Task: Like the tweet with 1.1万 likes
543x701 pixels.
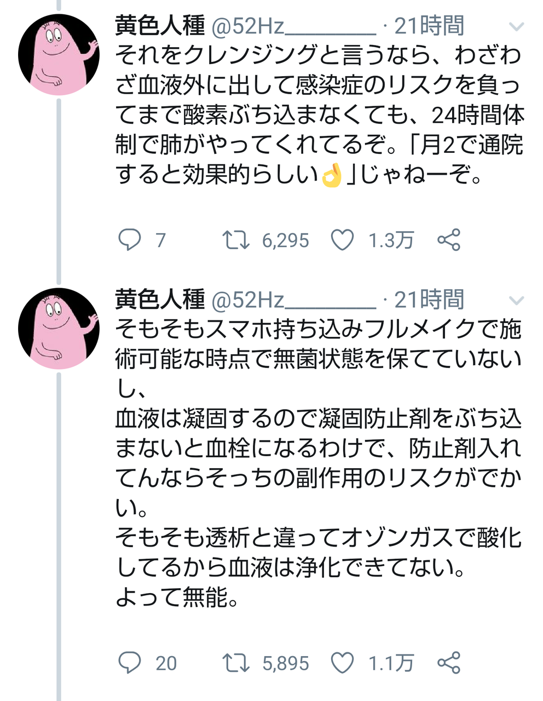Action: [x=343, y=663]
